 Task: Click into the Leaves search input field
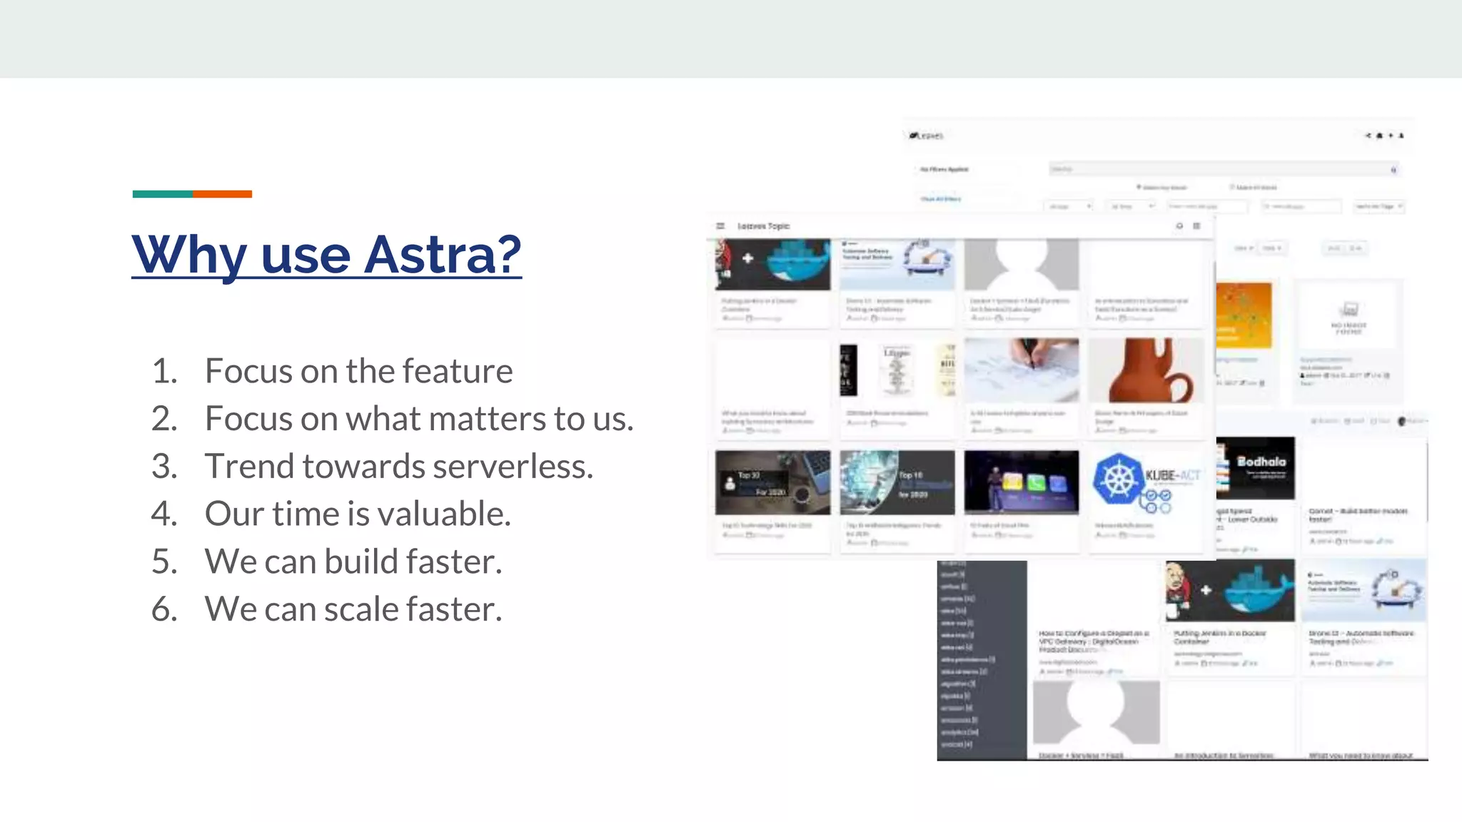point(1214,170)
